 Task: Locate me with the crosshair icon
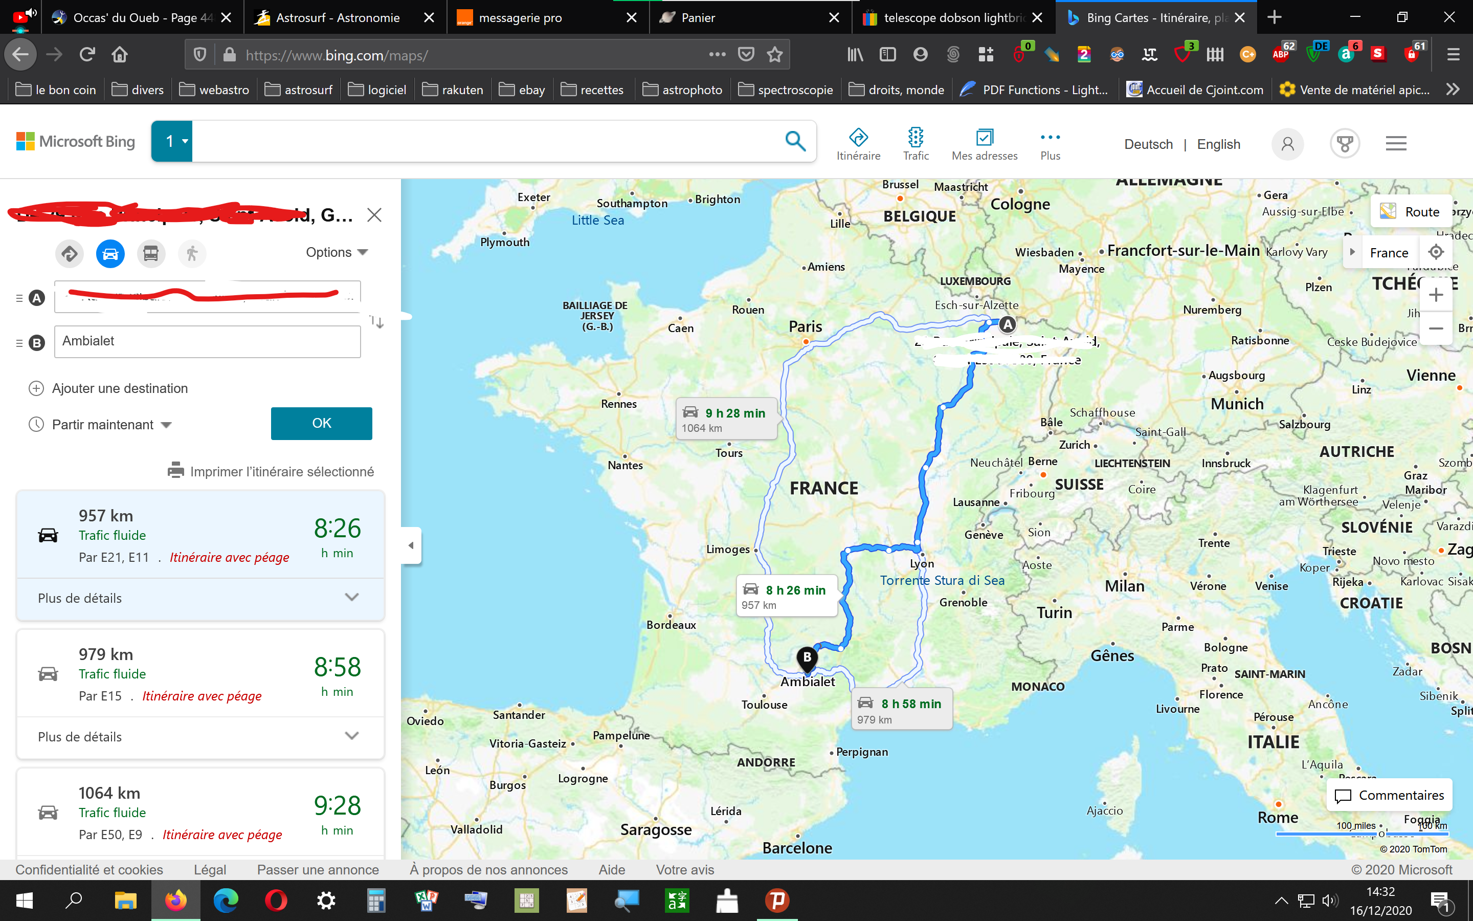1436,252
